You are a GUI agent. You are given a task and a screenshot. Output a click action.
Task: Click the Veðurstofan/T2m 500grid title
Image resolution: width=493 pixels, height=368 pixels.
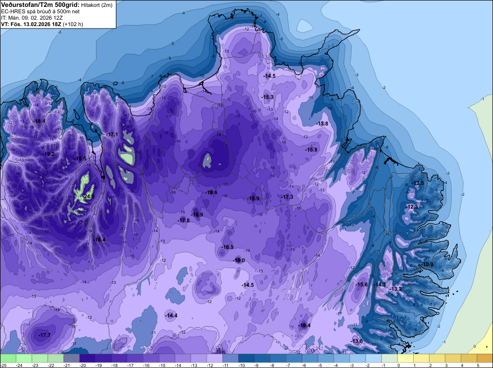(x=40, y=4)
